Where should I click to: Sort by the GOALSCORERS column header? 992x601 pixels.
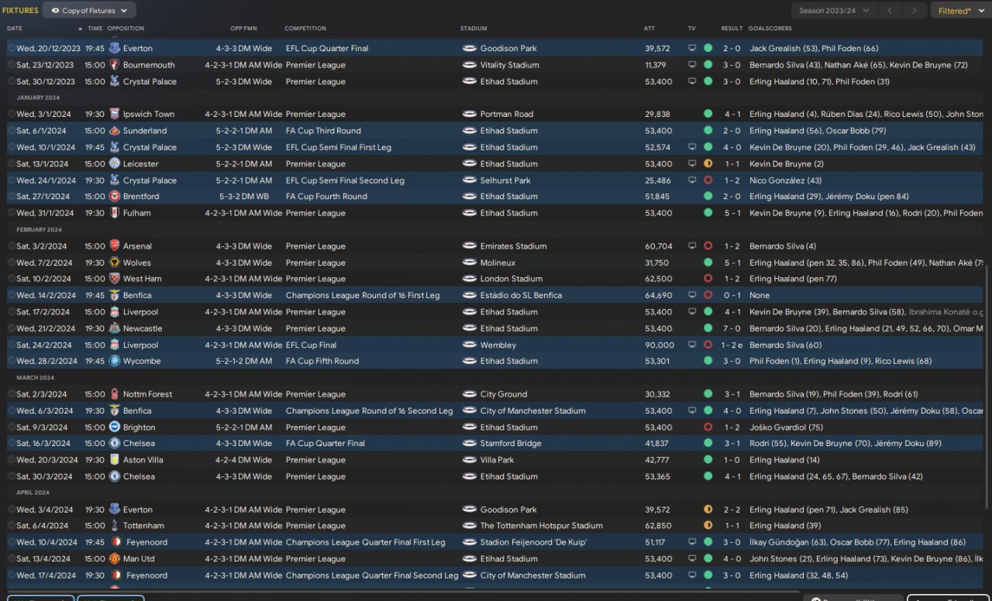770,29
